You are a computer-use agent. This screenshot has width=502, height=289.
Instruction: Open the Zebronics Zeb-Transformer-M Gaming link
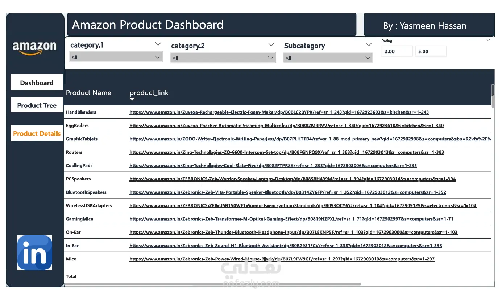[291, 219]
